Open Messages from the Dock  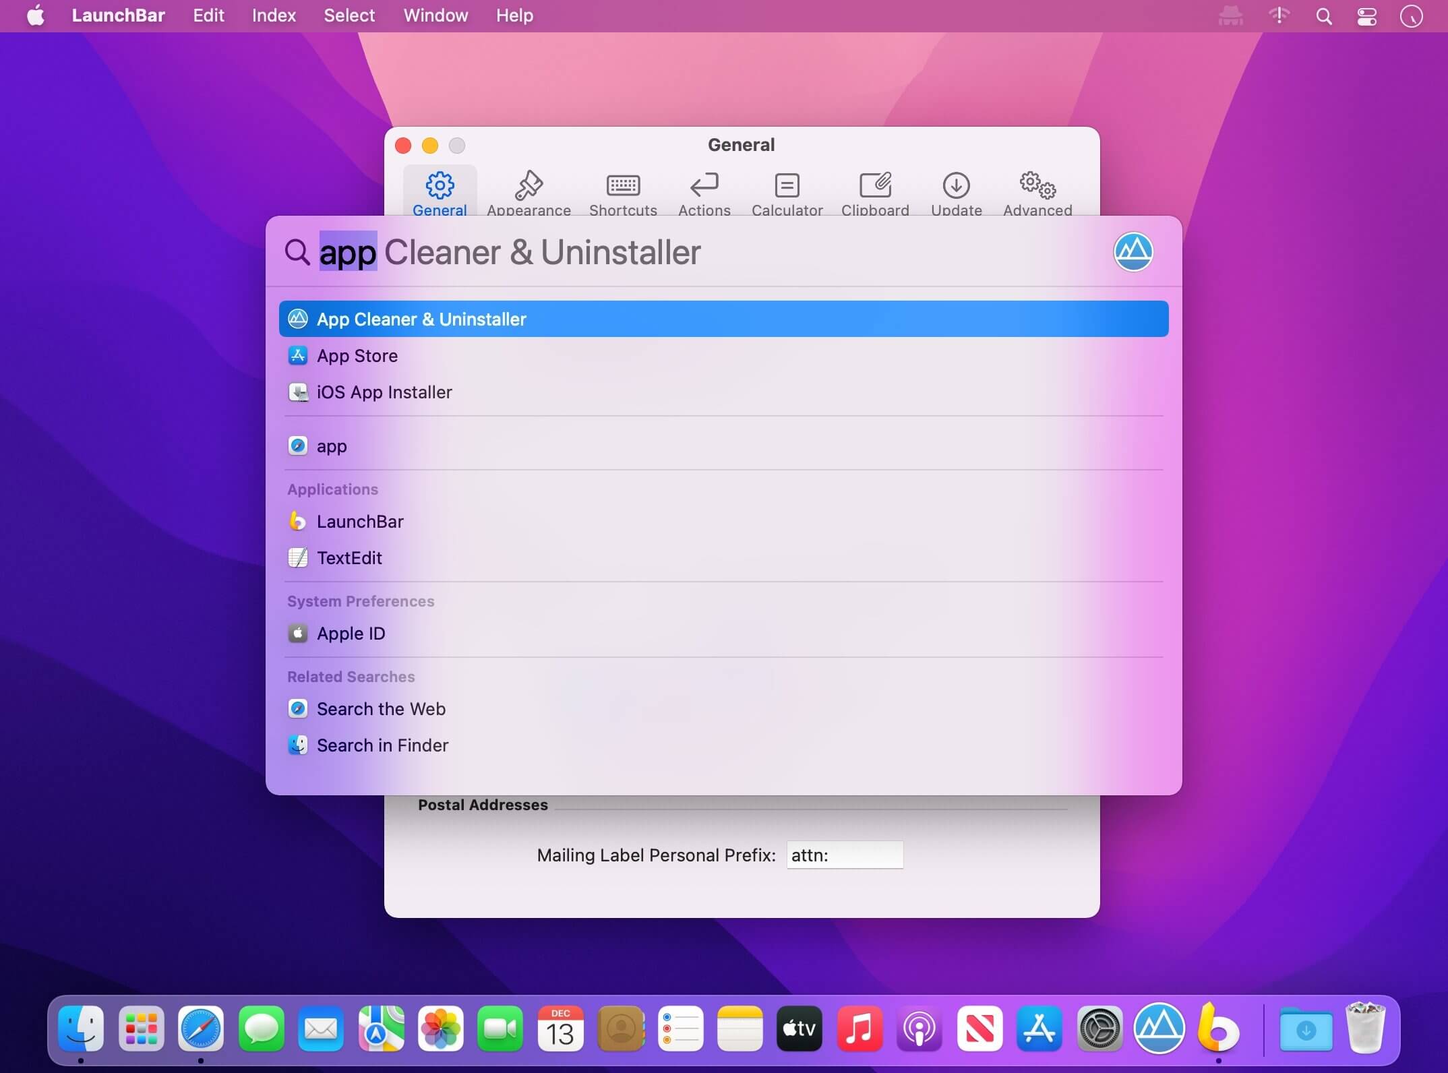261,1029
